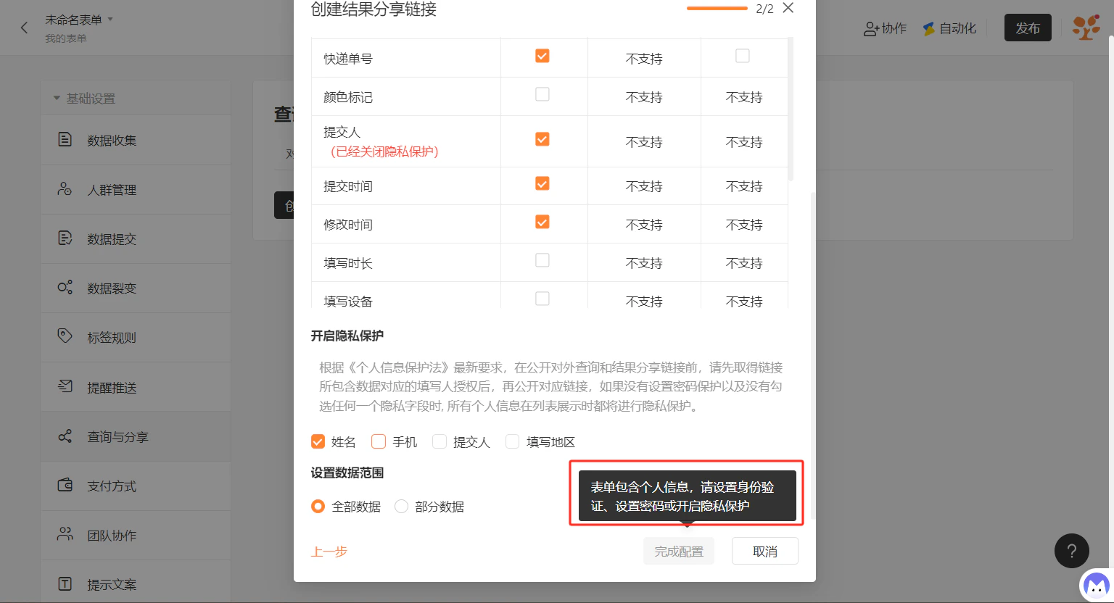Image resolution: width=1114 pixels, height=603 pixels.
Task: Check 手机 privacy protection checkbox
Action: pyautogui.click(x=379, y=441)
